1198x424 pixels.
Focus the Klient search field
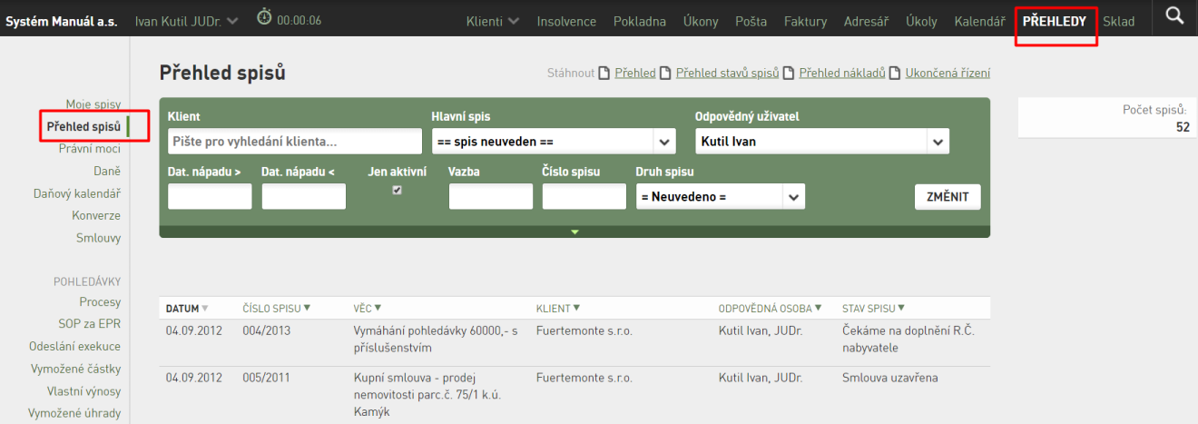[x=295, y=142]
